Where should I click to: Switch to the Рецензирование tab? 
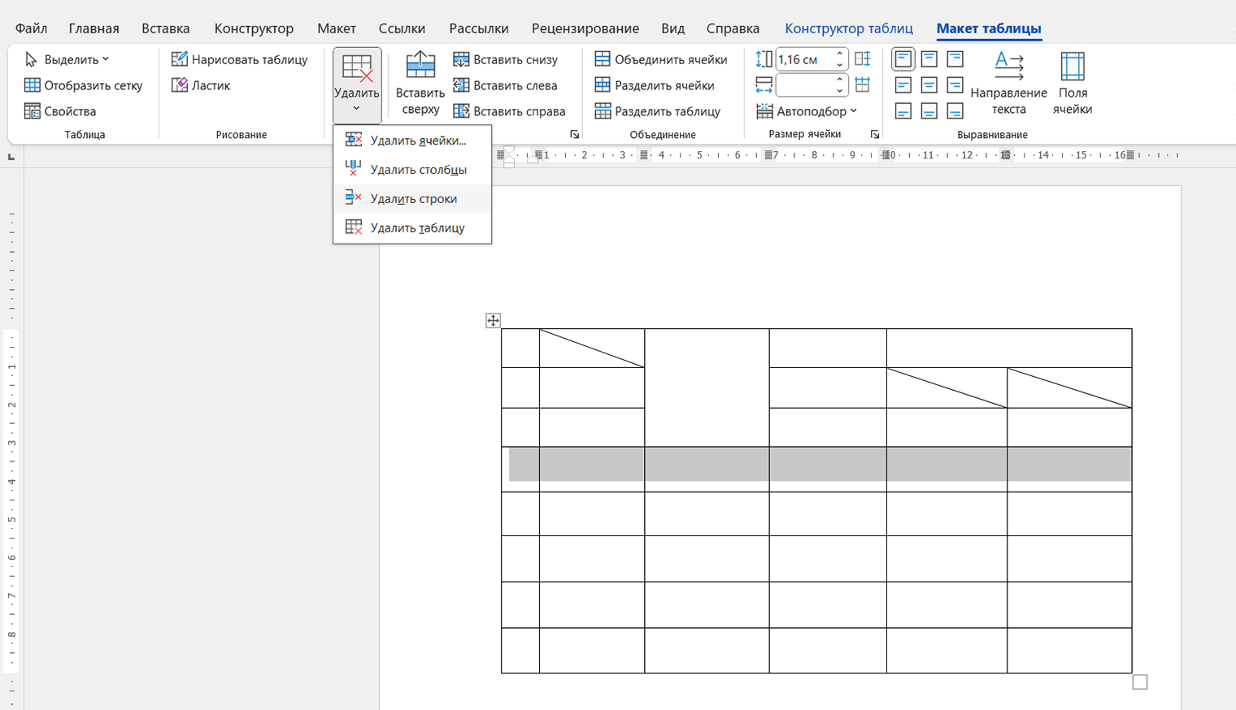pos(585,28)
